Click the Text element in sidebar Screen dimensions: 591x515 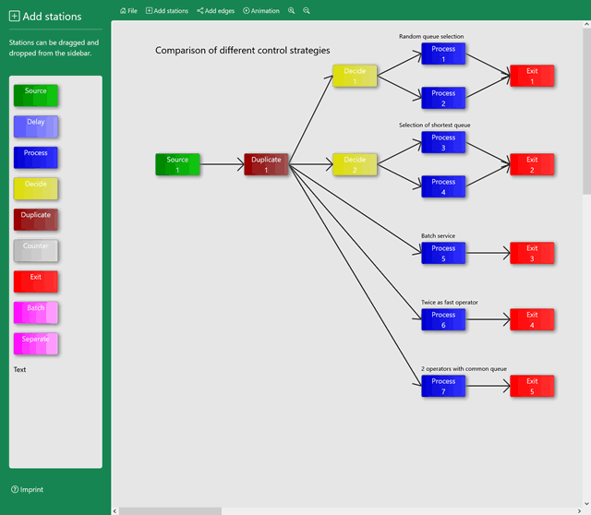tap(20, 370)
